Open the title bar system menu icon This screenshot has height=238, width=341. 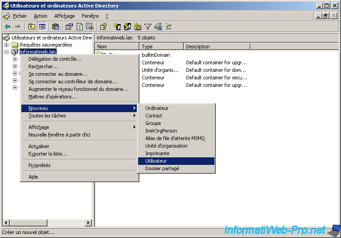pos(6,6)
